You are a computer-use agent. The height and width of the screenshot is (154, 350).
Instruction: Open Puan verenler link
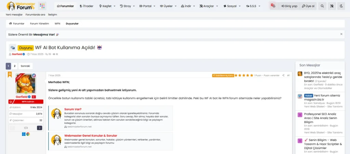click(271, 75)
